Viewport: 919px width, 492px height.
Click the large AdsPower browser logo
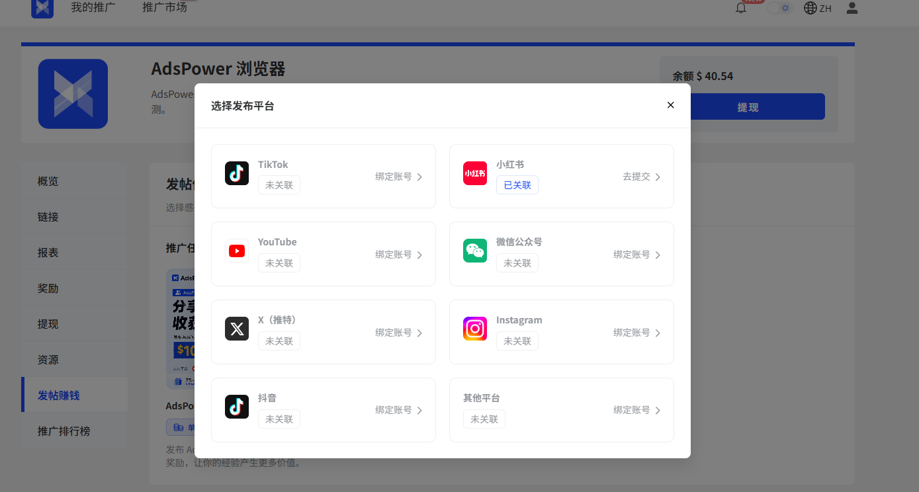click(x=73, y=94)
